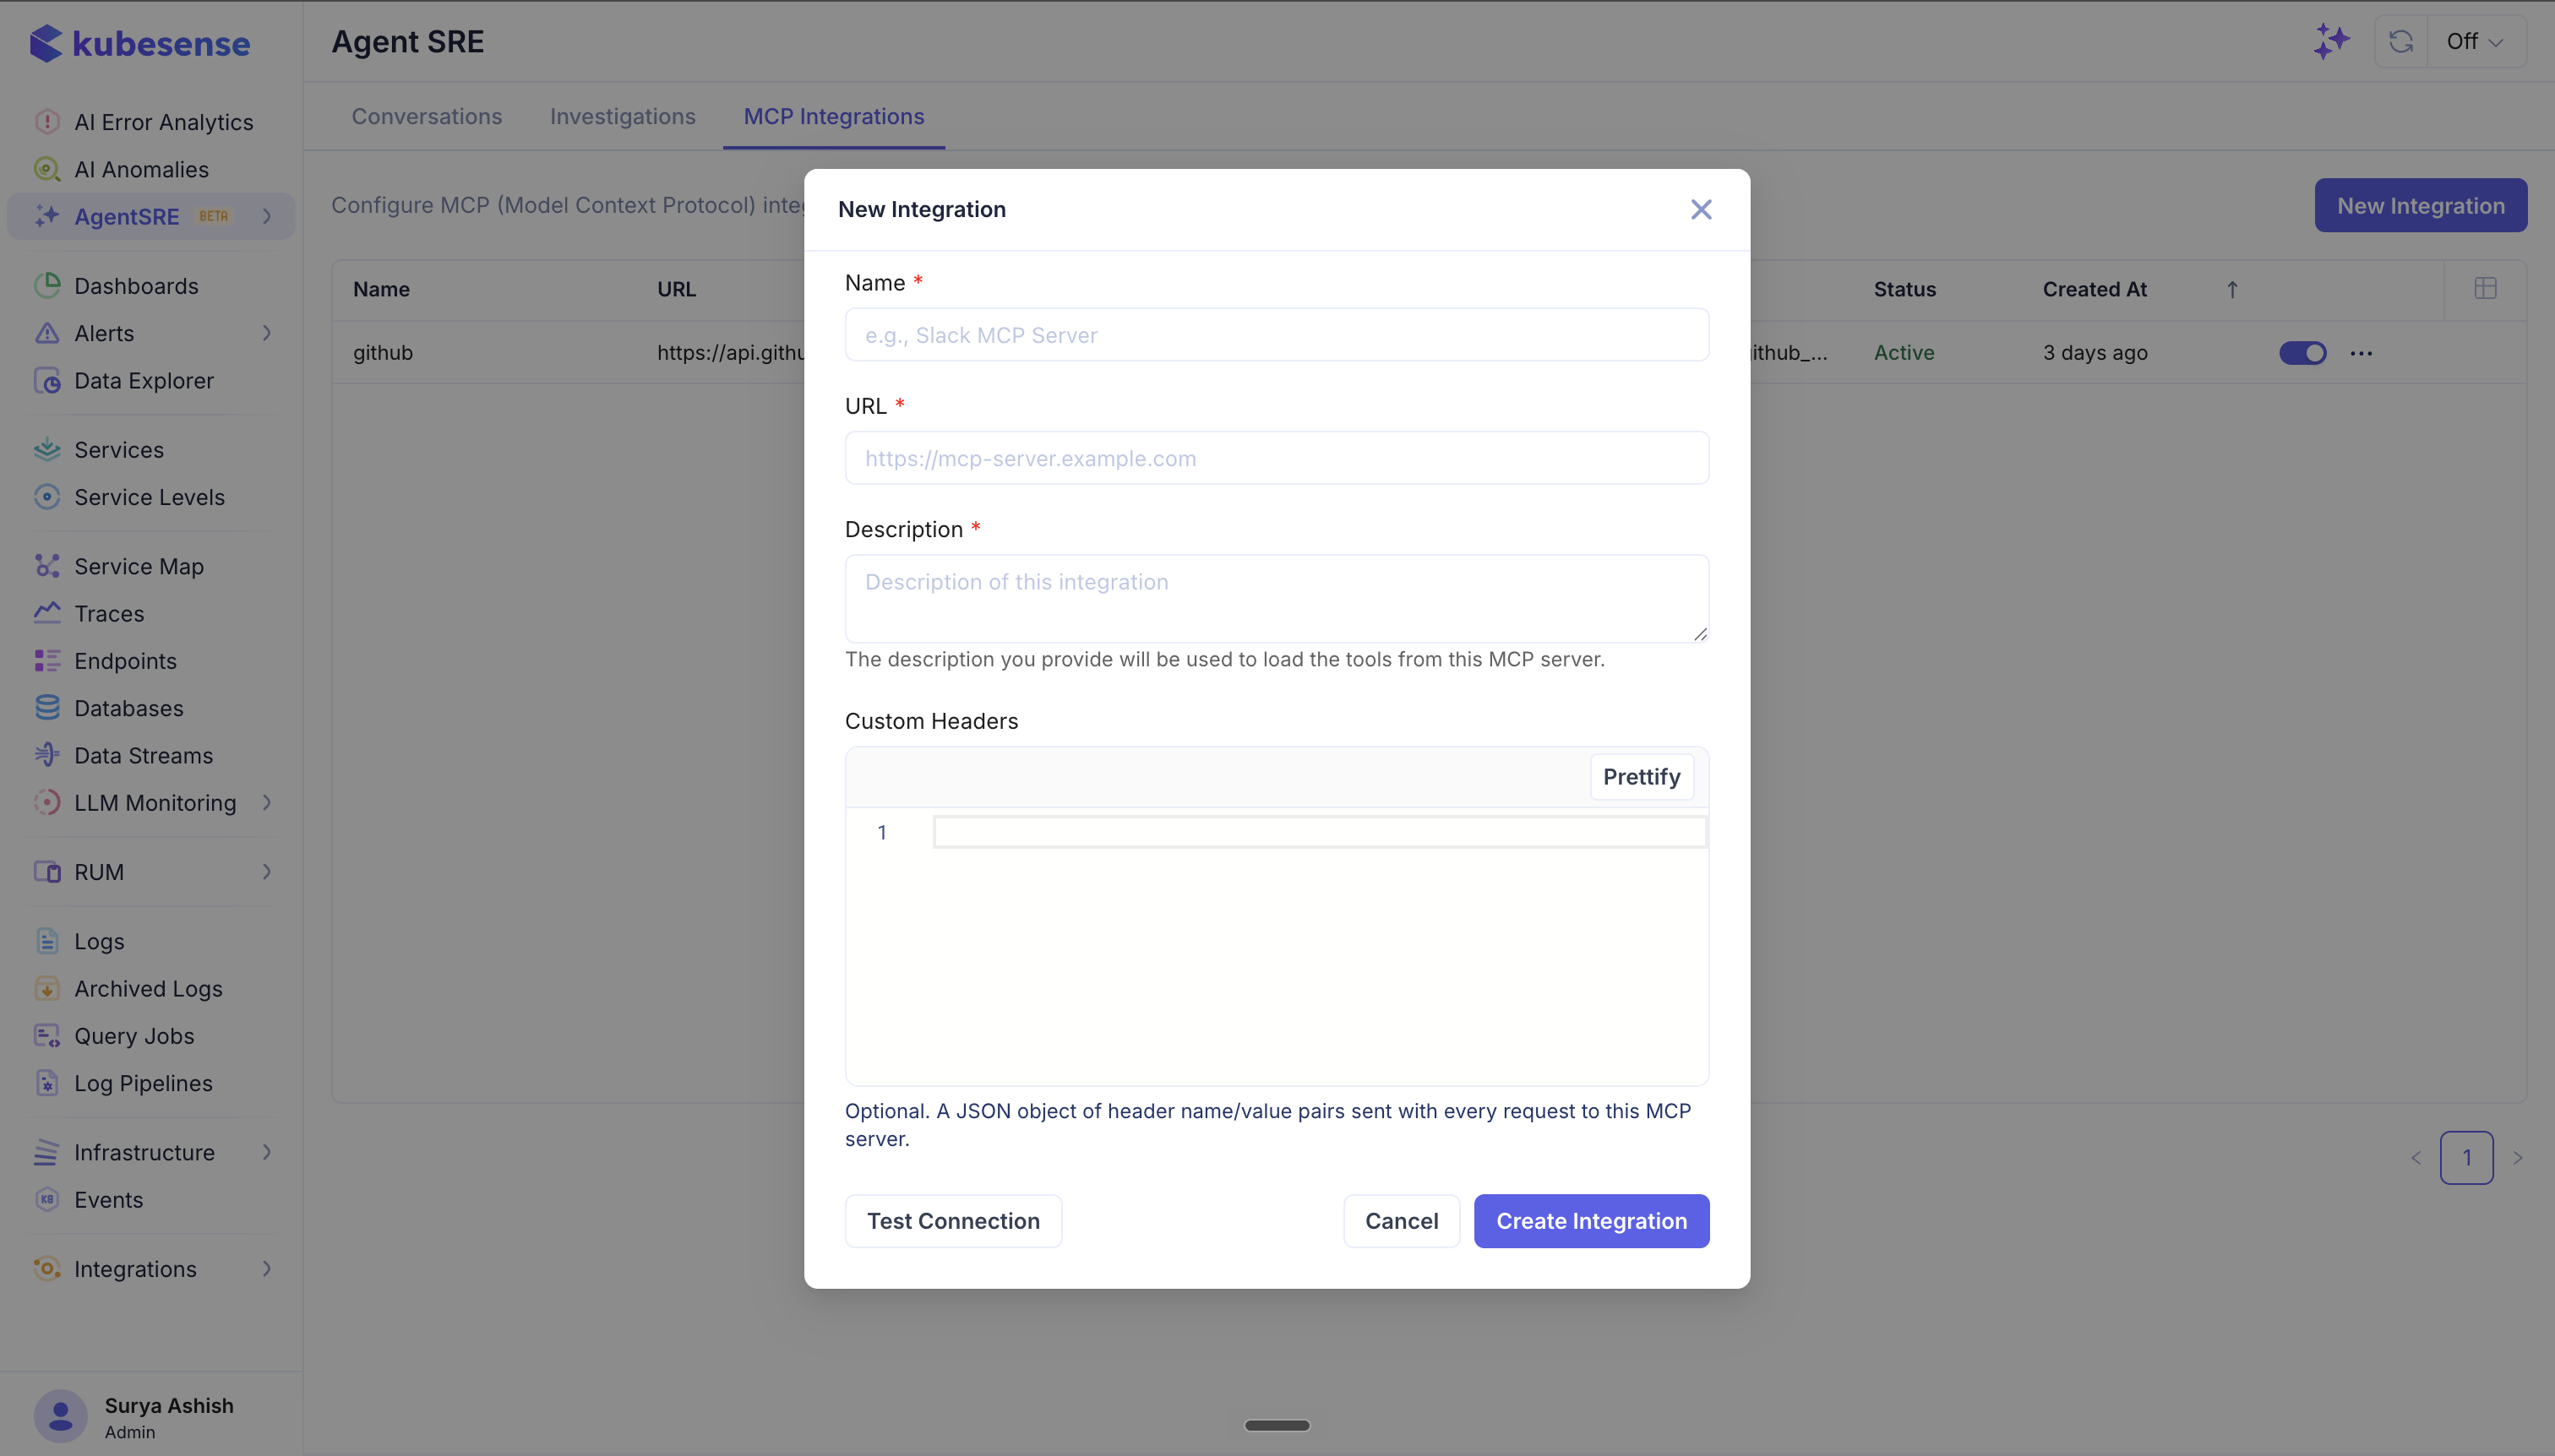Open the Integrations icon in sidebar

pos(47,1269)
